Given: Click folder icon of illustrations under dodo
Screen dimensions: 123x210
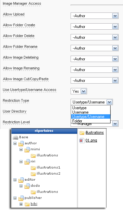Looking at the screenshot, I should [x=33, y=192].
